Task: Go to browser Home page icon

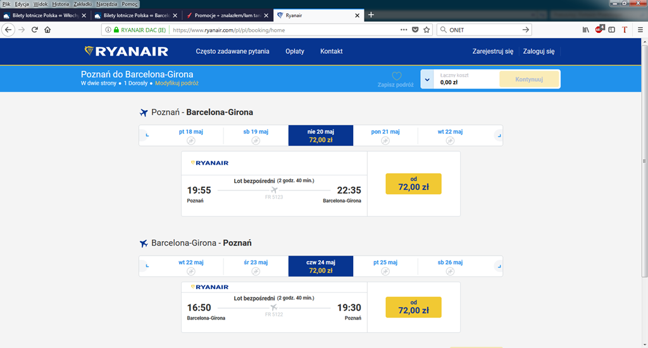Action: (x=47, y=30)
